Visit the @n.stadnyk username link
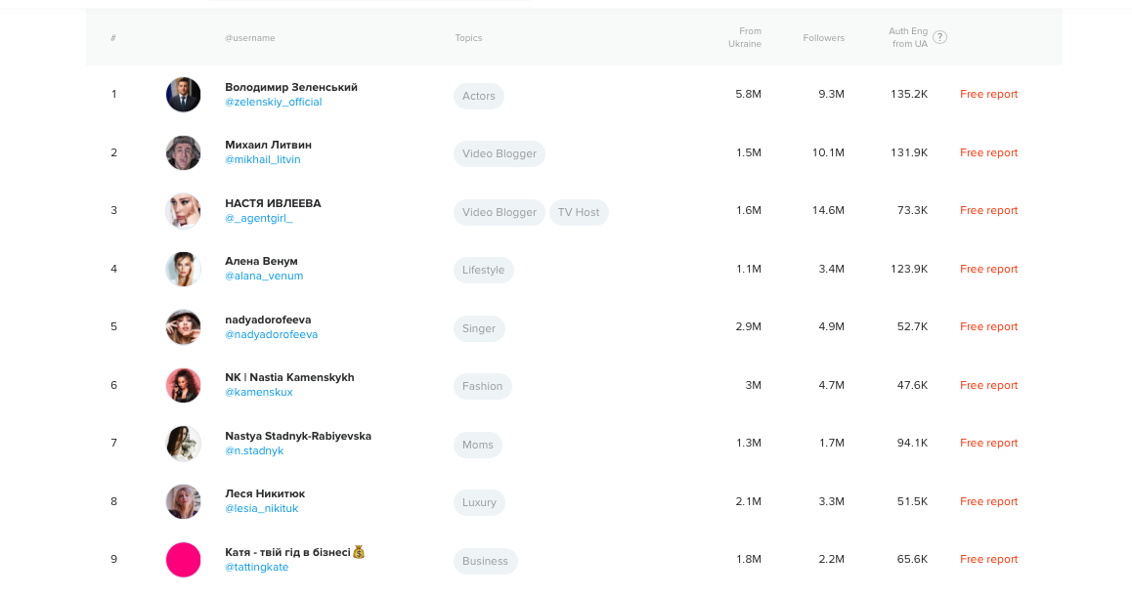1132x597 pixels. 254,451
